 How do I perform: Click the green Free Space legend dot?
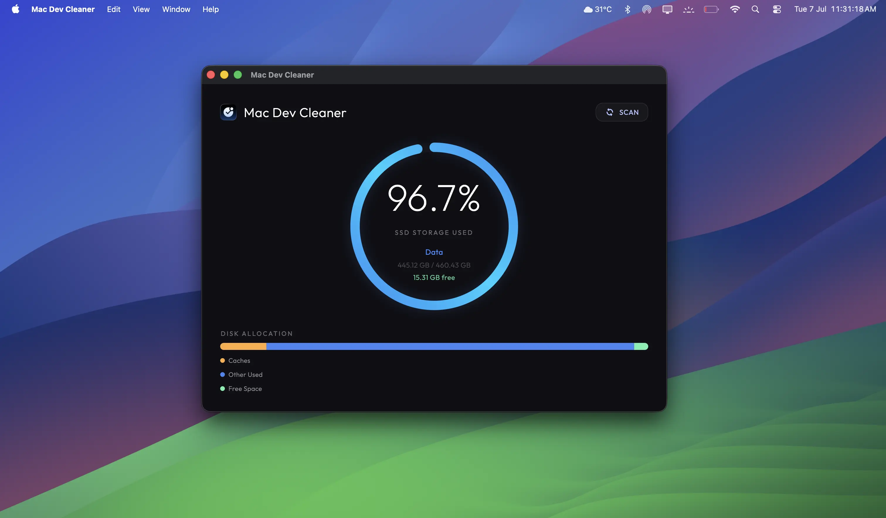click(223, 389)
